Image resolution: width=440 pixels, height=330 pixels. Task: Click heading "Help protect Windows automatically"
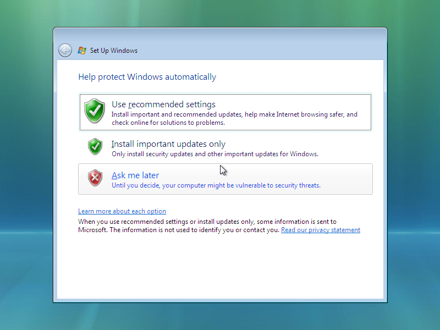(x=147, y=77)
